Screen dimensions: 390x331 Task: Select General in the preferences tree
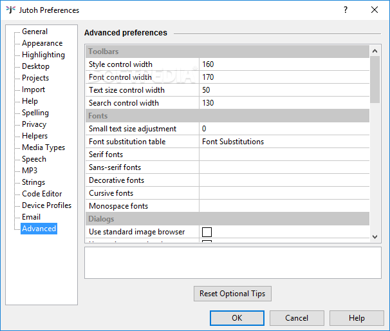click(35, 32)
